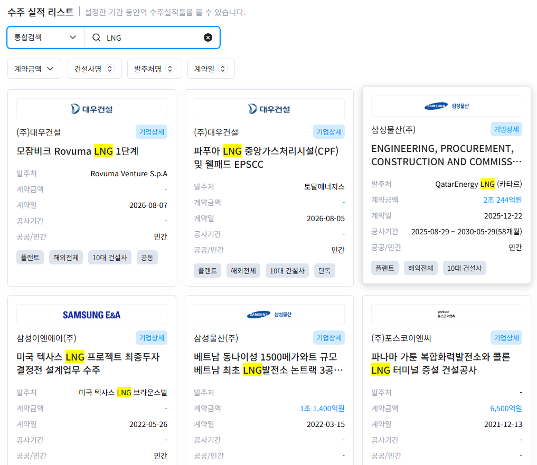The height and width of the screenshot is (465, 537).
Task: Click the 10대 건설사 tag on the Qatar card
Action: coord(464,268)
